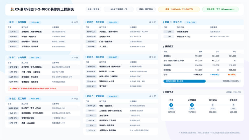The image size is (249, 140).
Task: Click the 门套 + 窗套安装 task
Action: coord(106,41)
